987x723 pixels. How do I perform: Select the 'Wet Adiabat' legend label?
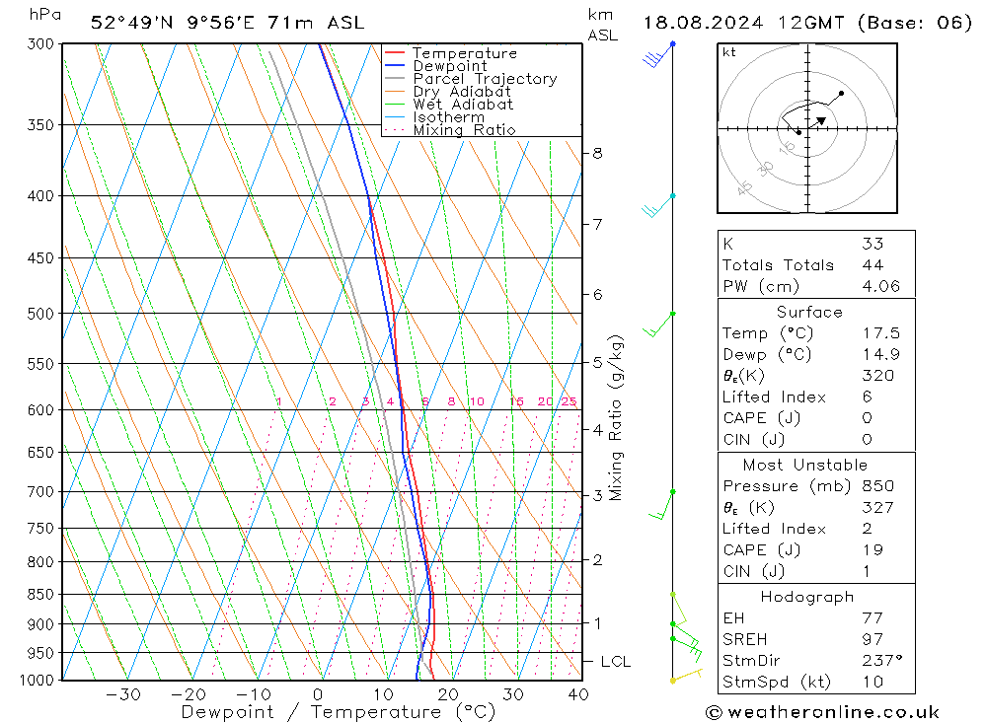[463, 105]
